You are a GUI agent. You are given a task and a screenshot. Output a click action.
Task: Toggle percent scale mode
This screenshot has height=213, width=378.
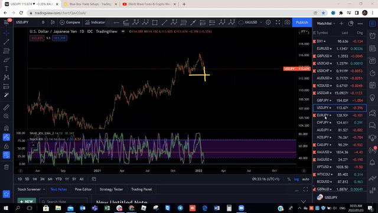click(x=289, y=179)
